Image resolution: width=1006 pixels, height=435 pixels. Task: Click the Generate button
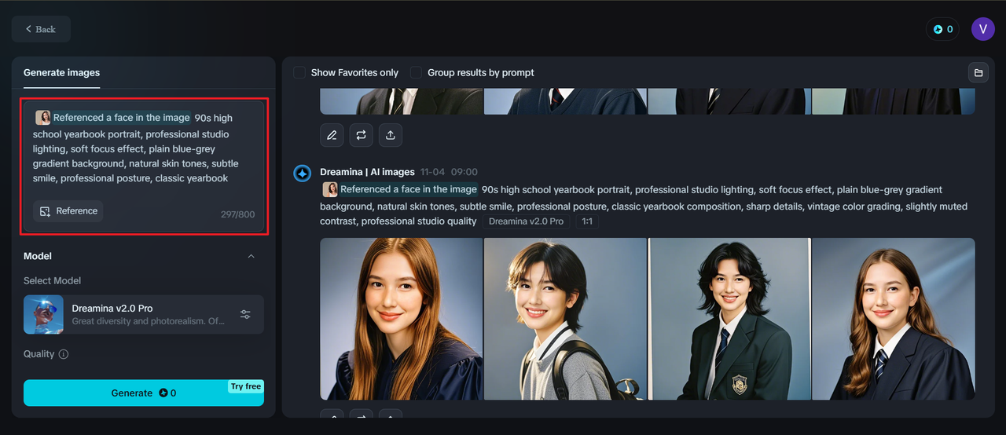coord(144,393)
